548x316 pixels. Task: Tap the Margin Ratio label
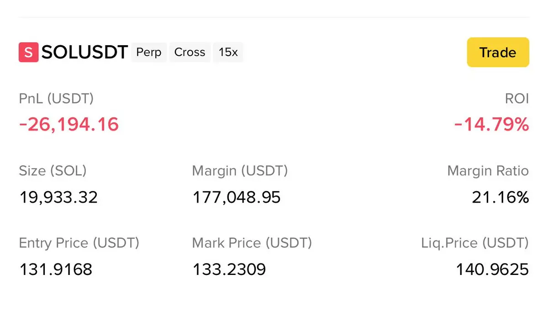point(488,171)
